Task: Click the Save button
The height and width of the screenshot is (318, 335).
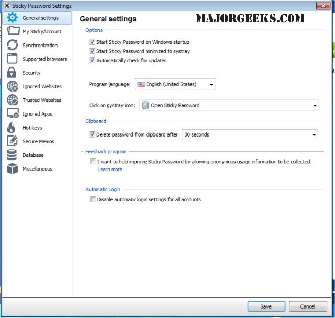Action: point(266,306)
